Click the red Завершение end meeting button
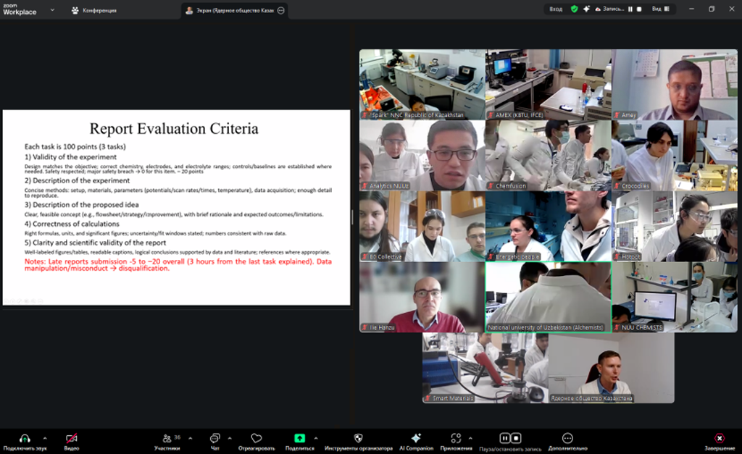Image resolution: width=742 pixels, height=454 pixels. pos(719,439)
